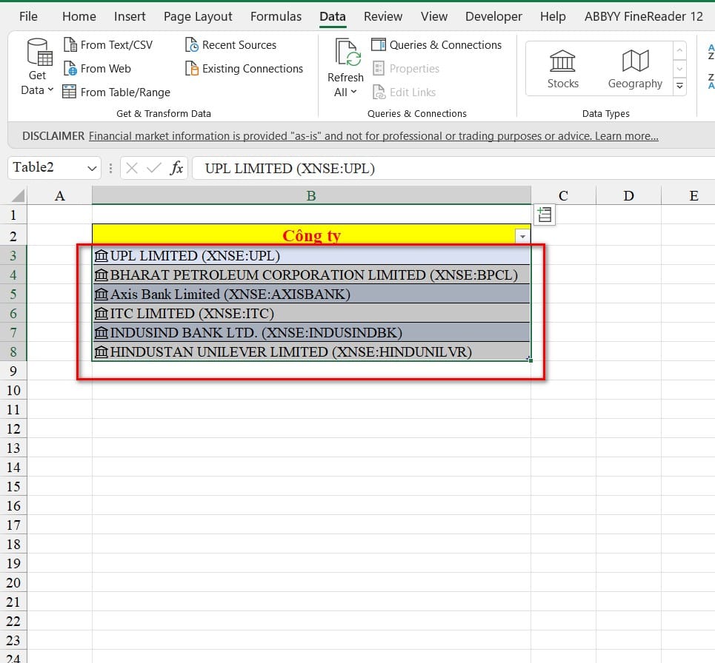
Task: Click the stock icon beside UPL LIMITED
Action: [x=101, y=256]
